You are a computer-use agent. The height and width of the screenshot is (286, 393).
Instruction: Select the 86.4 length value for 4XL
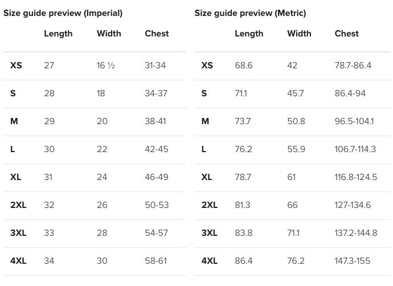[243, 261]
